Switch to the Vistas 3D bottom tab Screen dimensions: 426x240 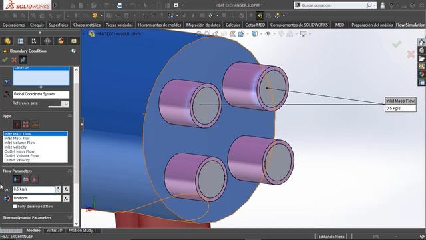coord(54,230)
